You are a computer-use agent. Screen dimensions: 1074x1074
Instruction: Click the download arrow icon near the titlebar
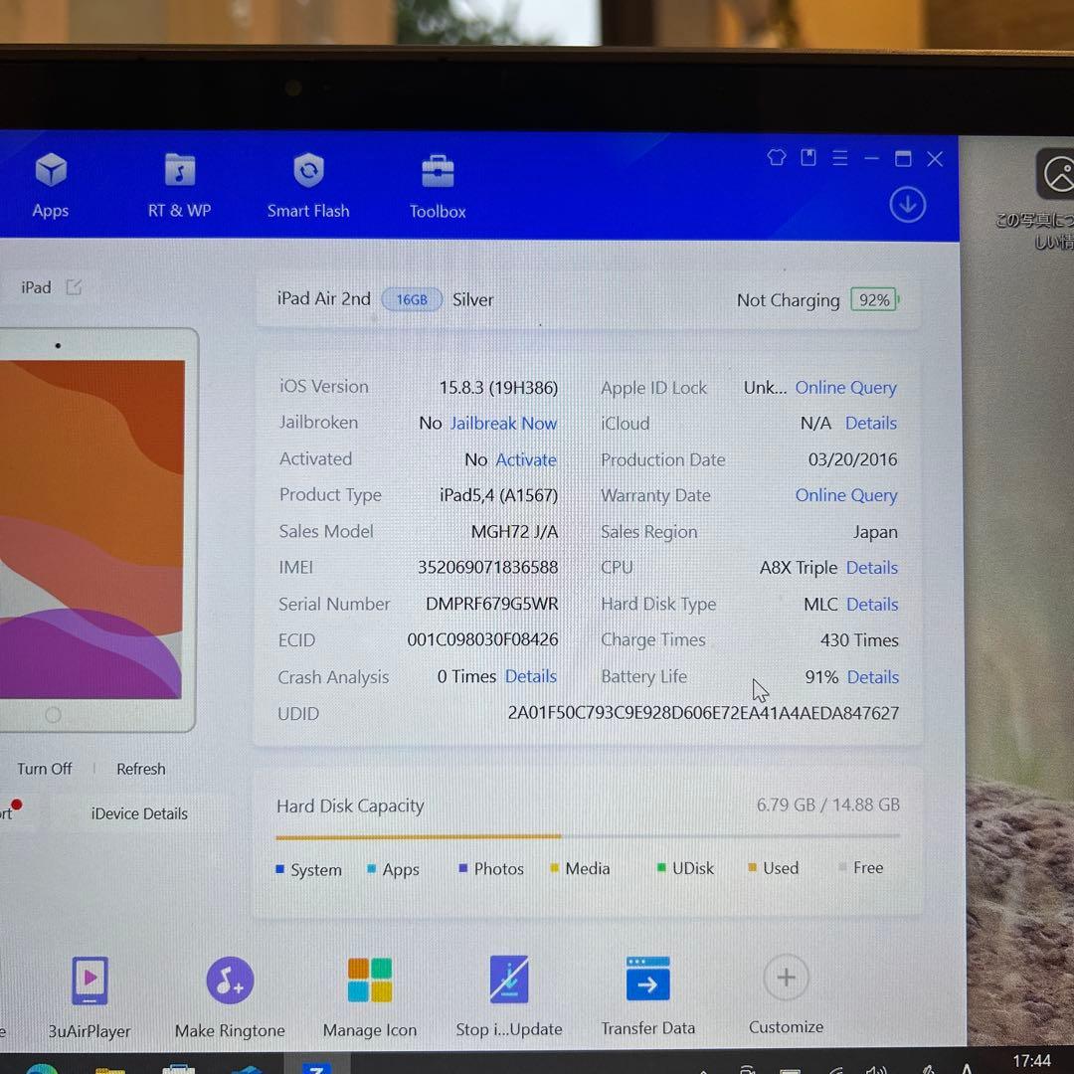[x=907, y=203]
